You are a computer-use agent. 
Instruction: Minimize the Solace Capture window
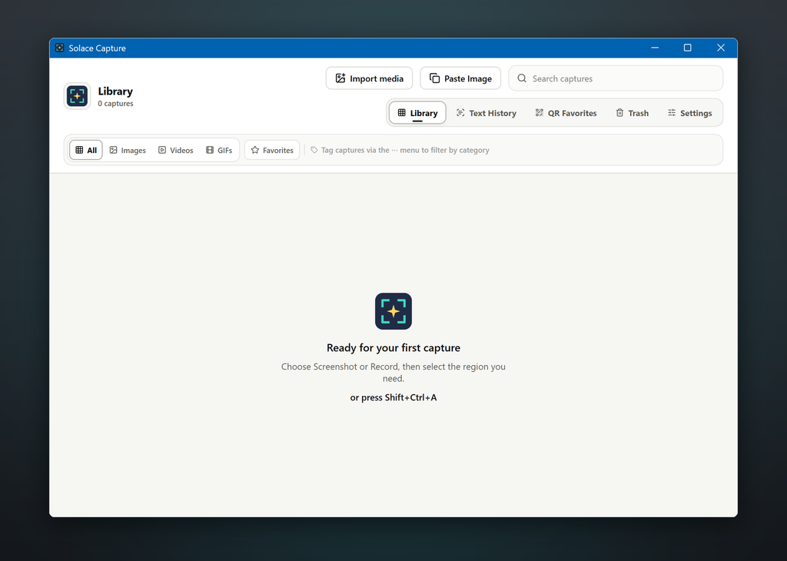[655, 48]
